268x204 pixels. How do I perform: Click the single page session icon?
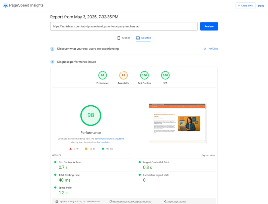(165, 201)
